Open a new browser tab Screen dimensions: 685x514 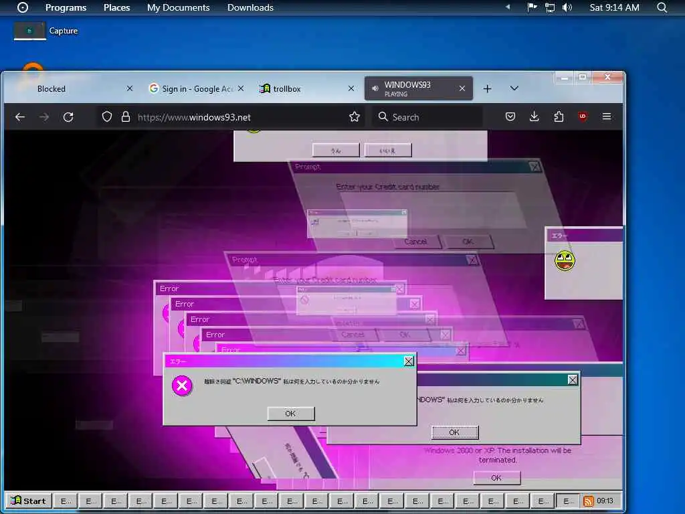point(488,89)
